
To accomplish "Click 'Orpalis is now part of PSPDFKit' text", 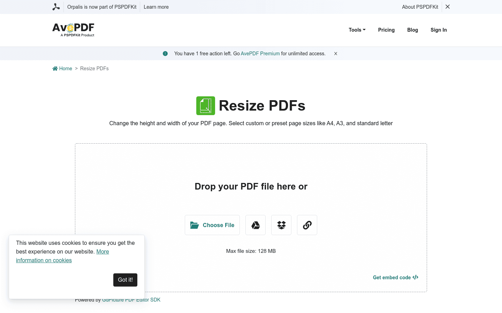I will pos(102,7).
